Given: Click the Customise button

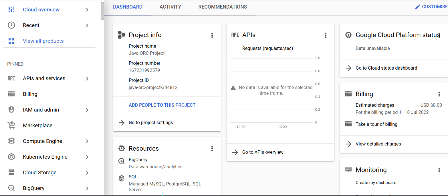Looking at the screenshot, I should tap(431, 7).
